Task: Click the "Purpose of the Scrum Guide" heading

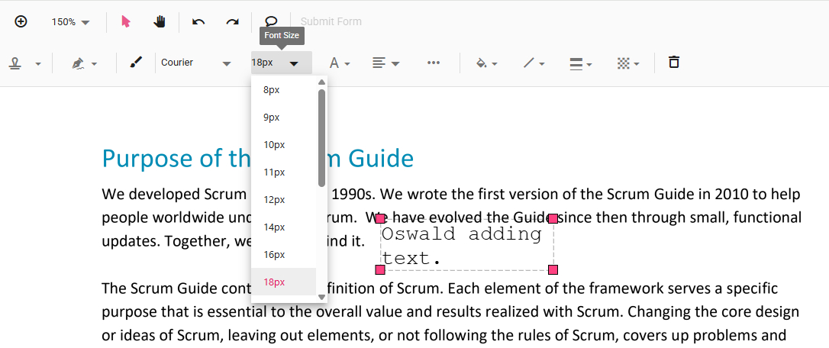Action: tap(257, 159)
